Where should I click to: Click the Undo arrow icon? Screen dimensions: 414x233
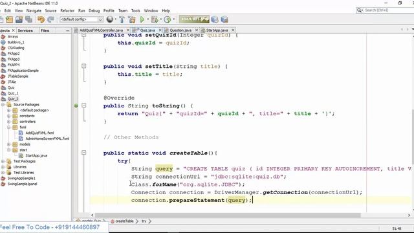pyautogui.click(x=41, y=19)
